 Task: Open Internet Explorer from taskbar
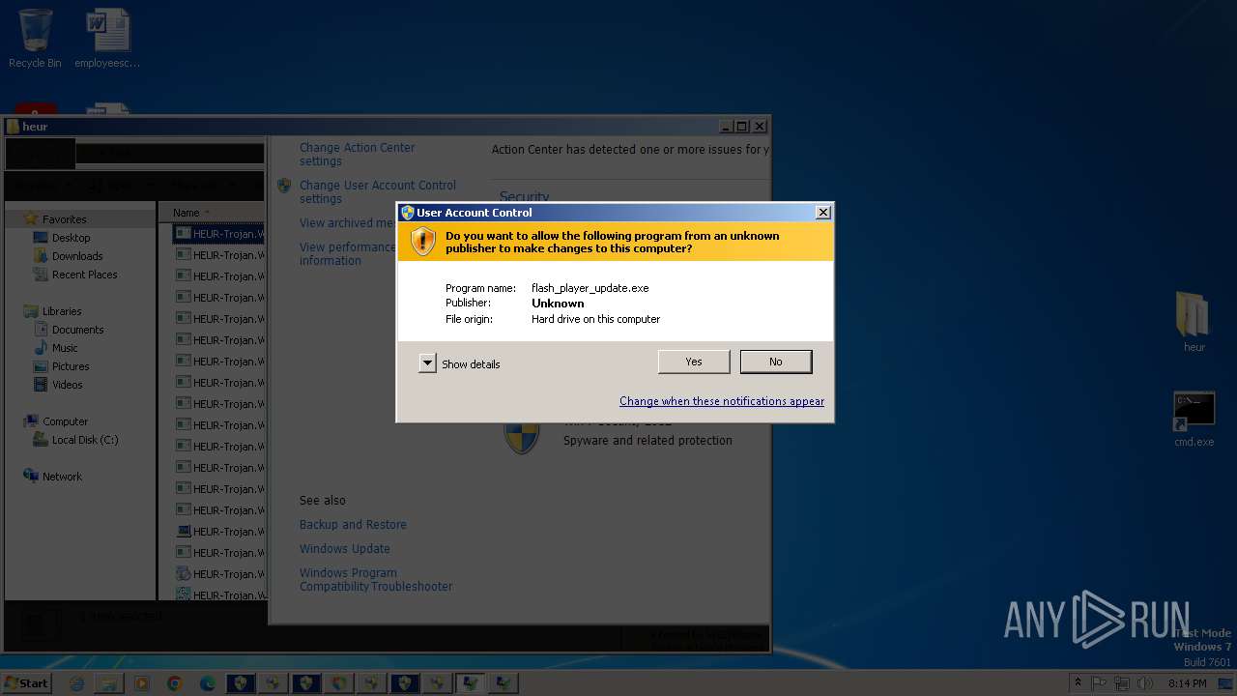coord(77,683)
